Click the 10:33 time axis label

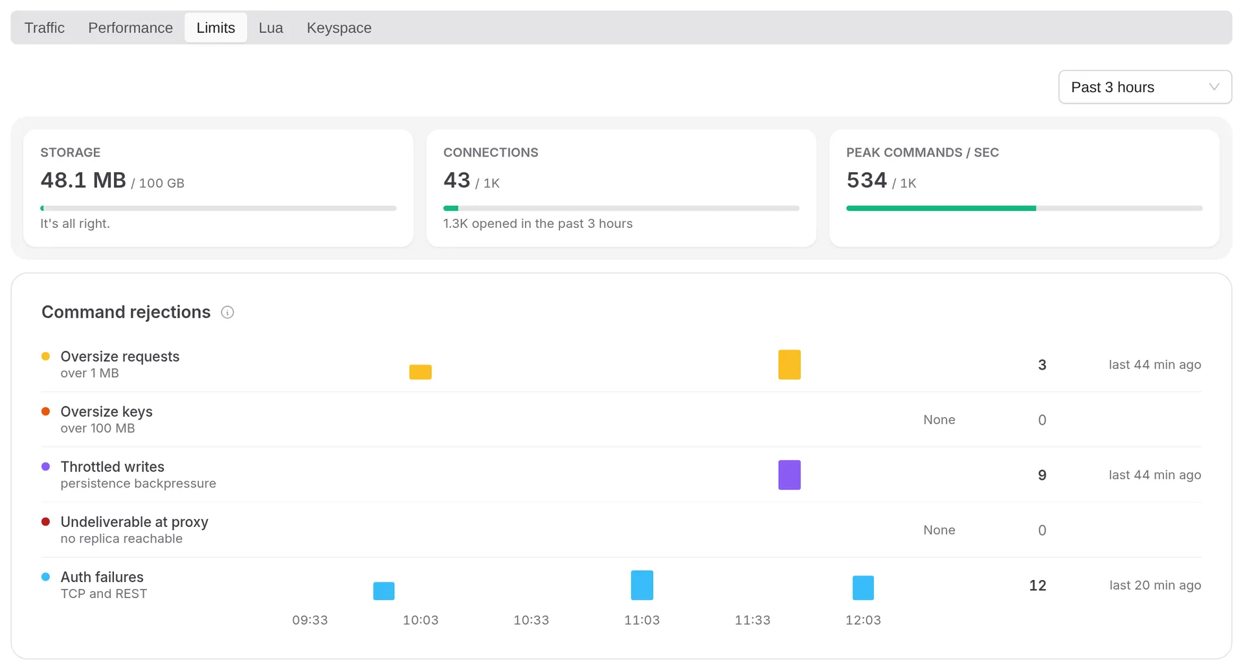[x=531, y=620]
